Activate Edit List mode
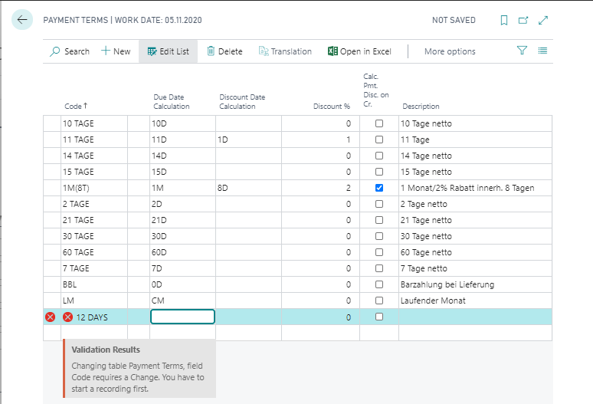Image resolution: width=593 pixels, height=404 pixels. click(168, 51)
